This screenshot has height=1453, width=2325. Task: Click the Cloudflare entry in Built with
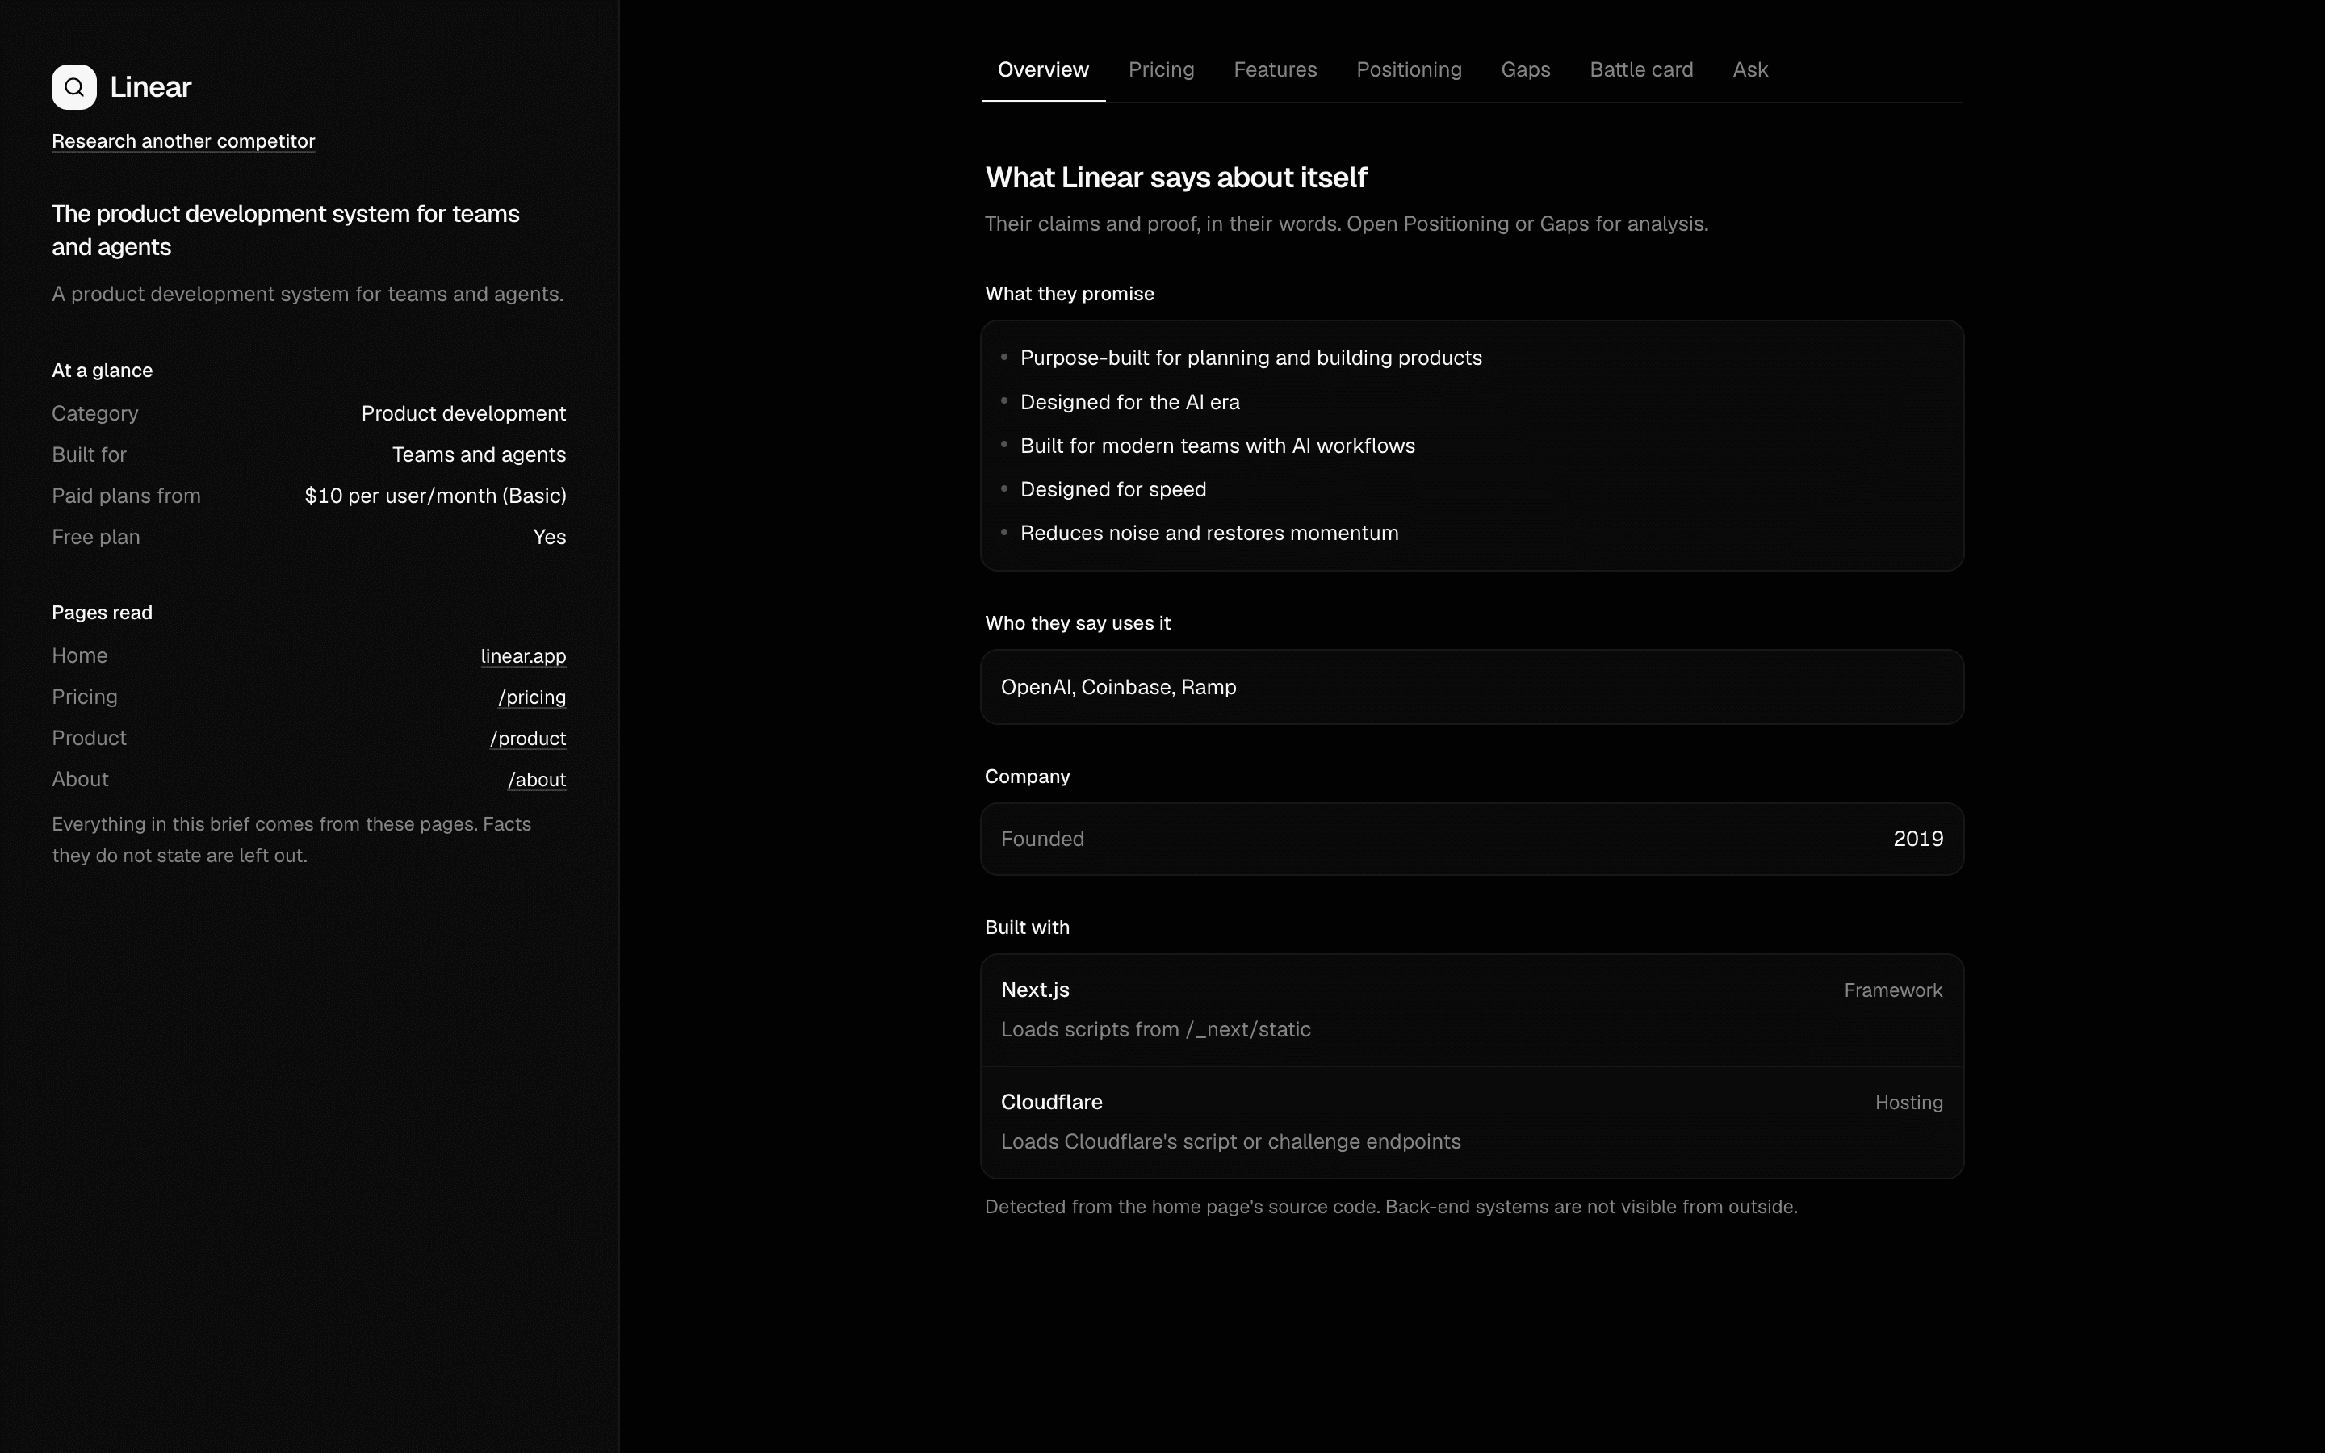pos(1472,1122)
